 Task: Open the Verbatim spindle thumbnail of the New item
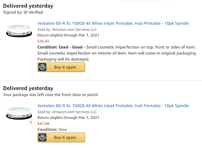coord(19,113)
